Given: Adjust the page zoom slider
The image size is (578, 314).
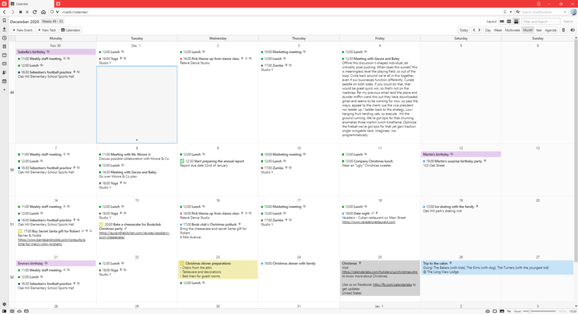Looking at the screenshot, I should click(540, 311).
